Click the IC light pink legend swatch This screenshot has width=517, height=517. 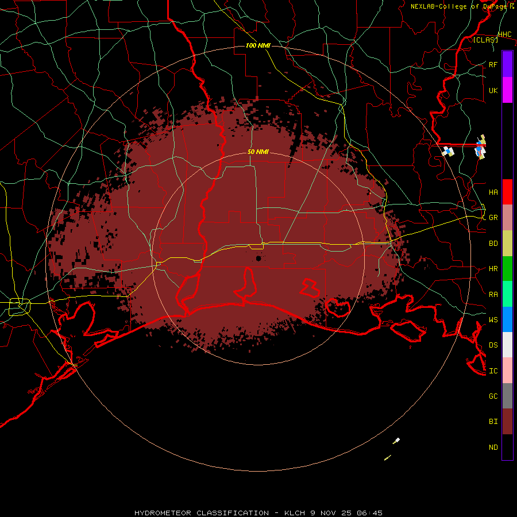tap(507, 371)
